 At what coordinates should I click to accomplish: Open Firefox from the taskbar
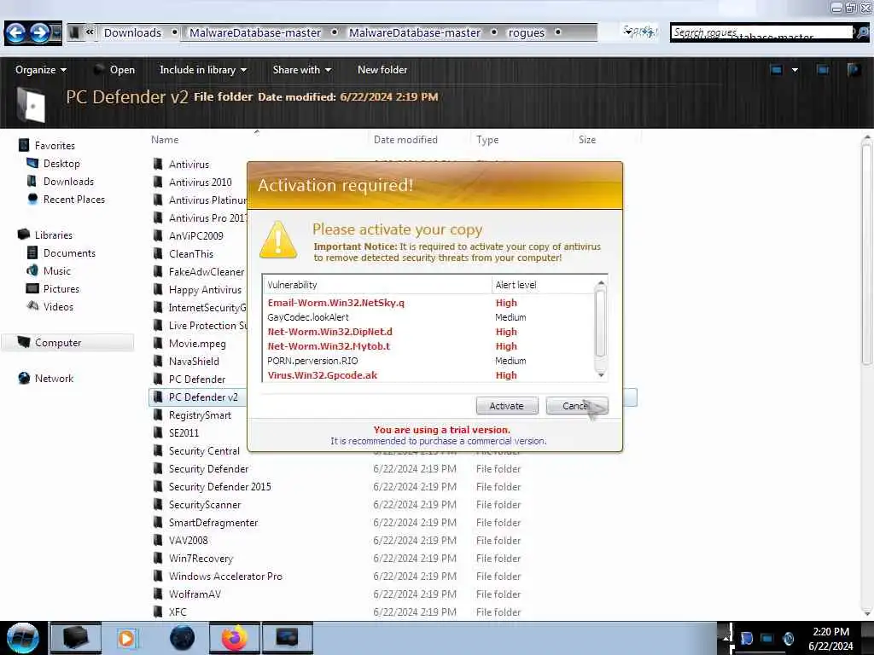point(235,638)
